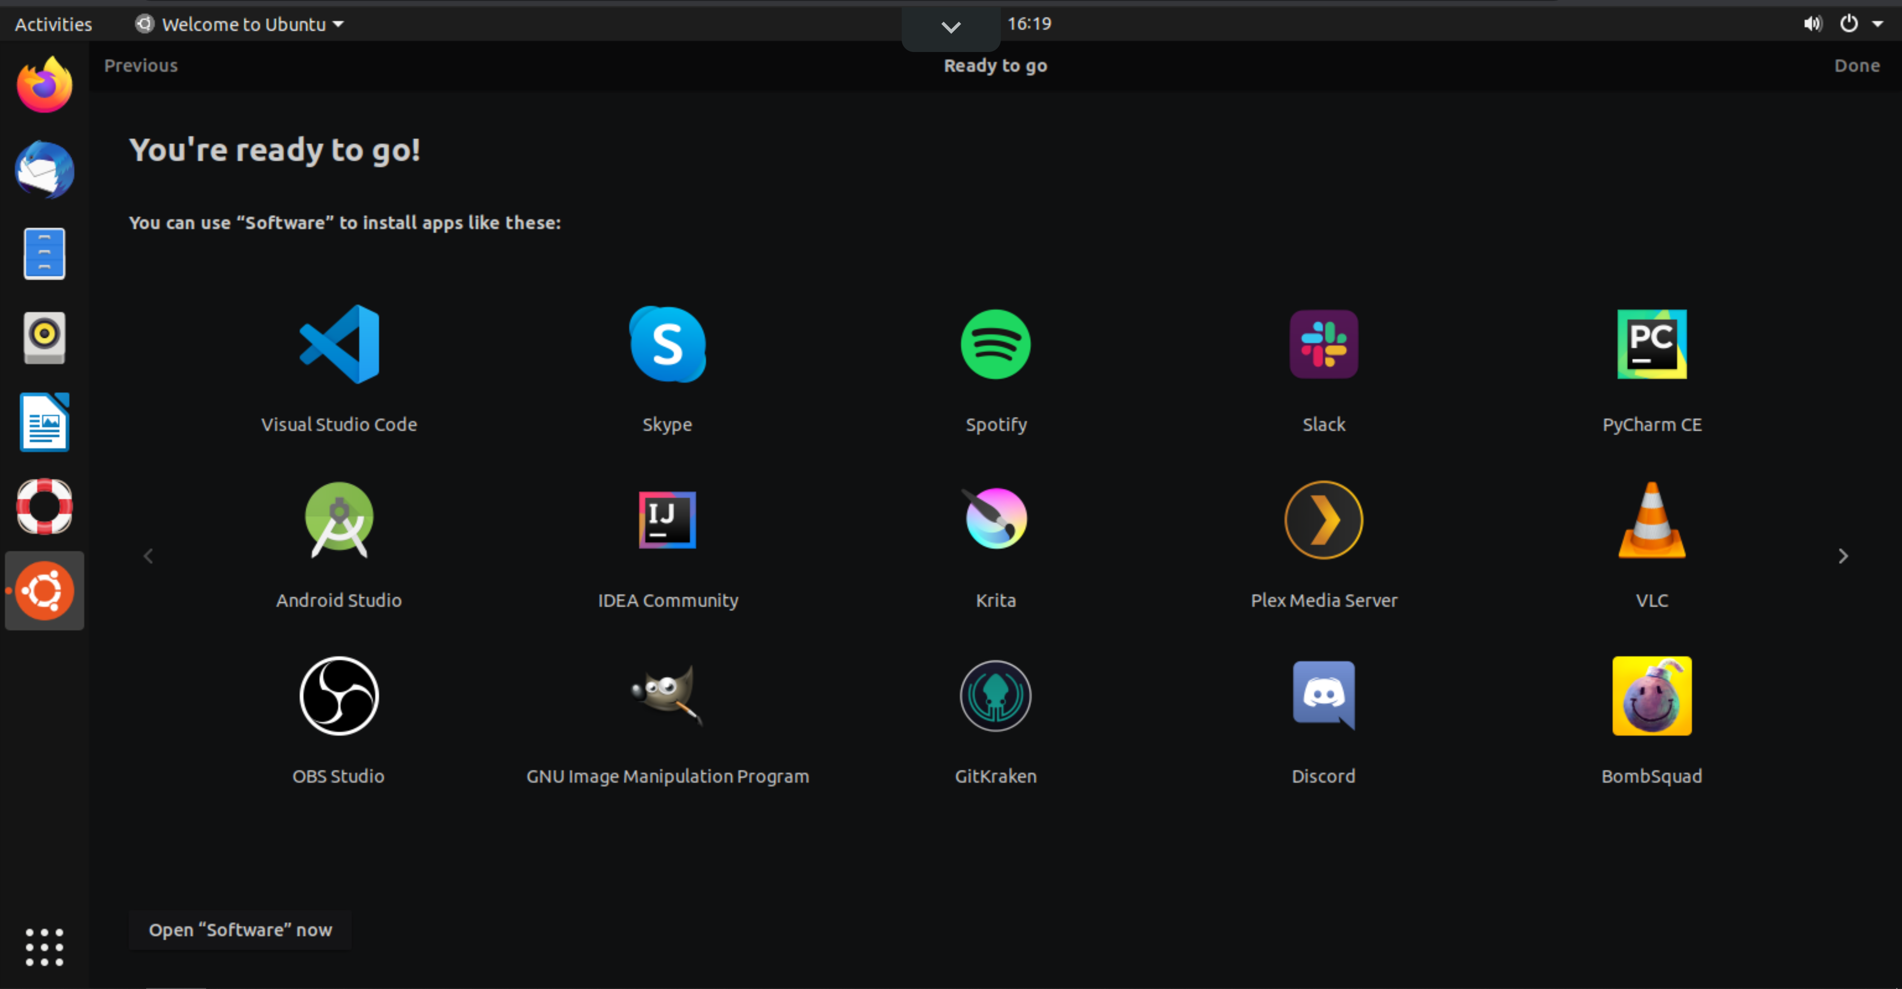1902x989 pixels.
Task: Launch Rhythmbox from the dock
Action: tap(44, 338)
